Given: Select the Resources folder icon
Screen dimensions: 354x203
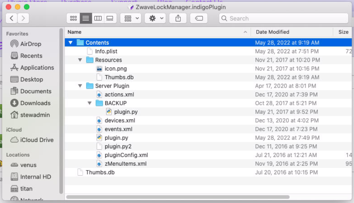Looking at the screenshot, I should pos(90,60).
